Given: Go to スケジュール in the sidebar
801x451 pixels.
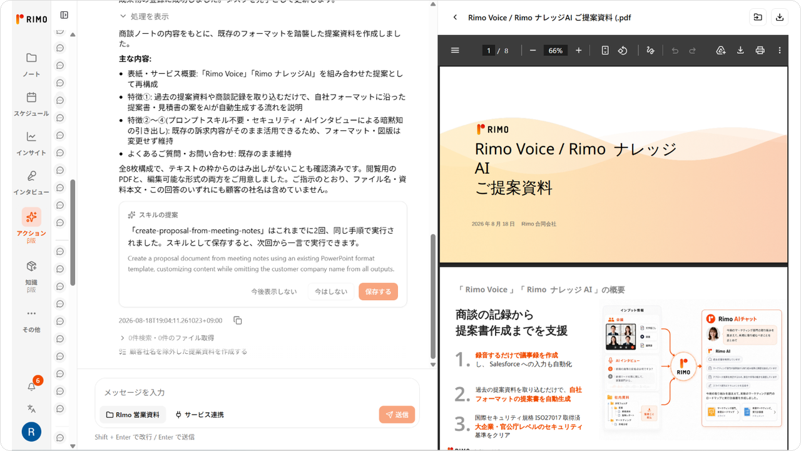Looking at the screenshot, I should (x=31, y=104).
